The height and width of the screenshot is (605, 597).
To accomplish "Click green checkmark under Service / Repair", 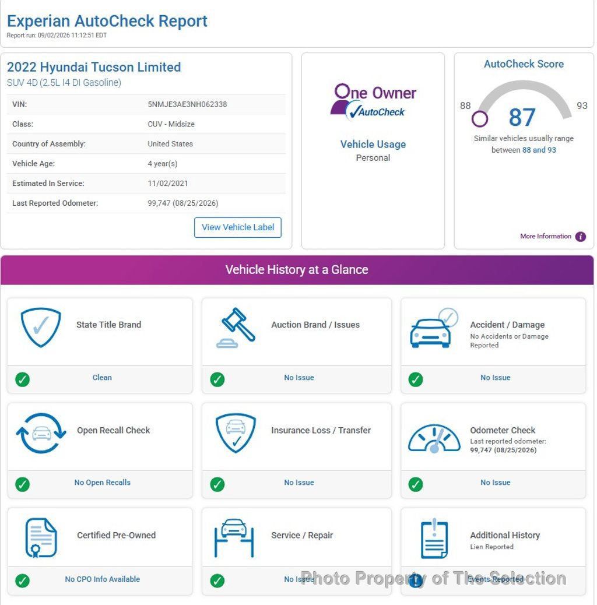I will (x=217, y=581).
